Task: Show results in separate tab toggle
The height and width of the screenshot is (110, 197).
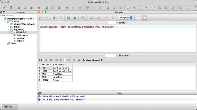Action: tap(138, 18)
